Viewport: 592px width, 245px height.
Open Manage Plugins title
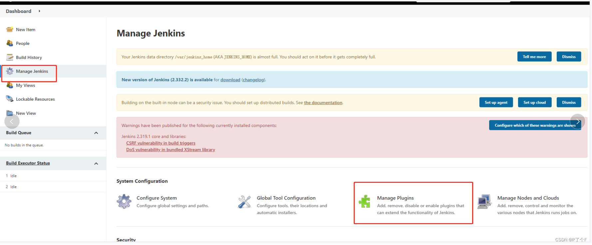395,198
